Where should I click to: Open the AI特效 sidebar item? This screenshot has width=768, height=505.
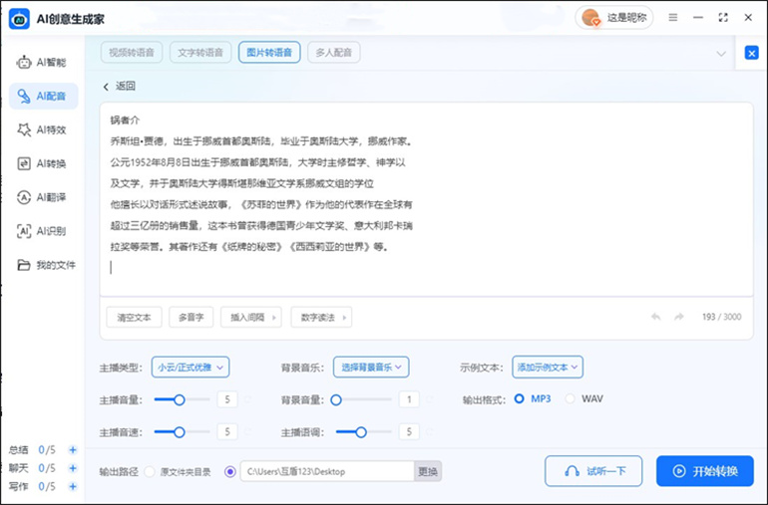tap(42, 129)
